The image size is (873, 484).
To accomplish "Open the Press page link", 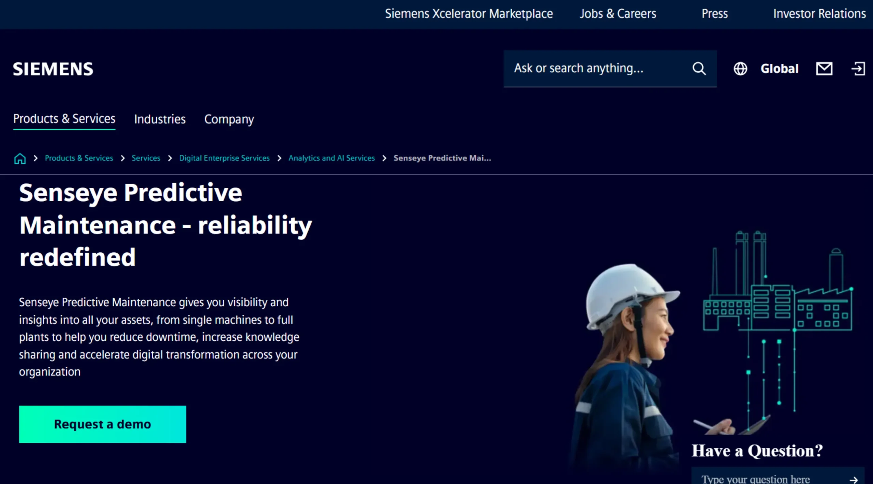I will coord(714,14).
